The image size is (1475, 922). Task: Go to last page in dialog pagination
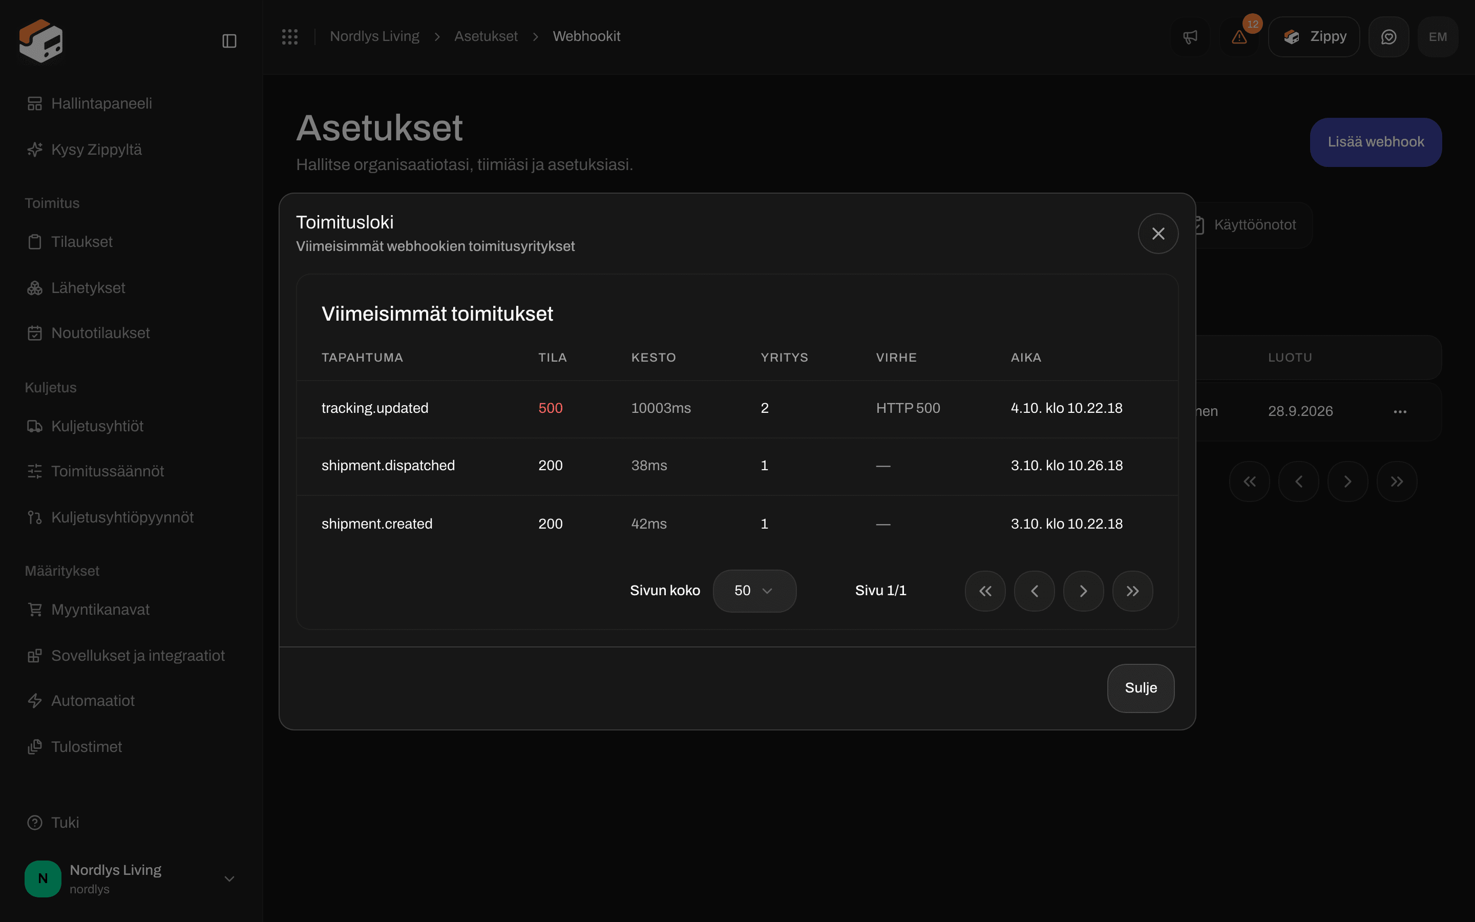1132,591
